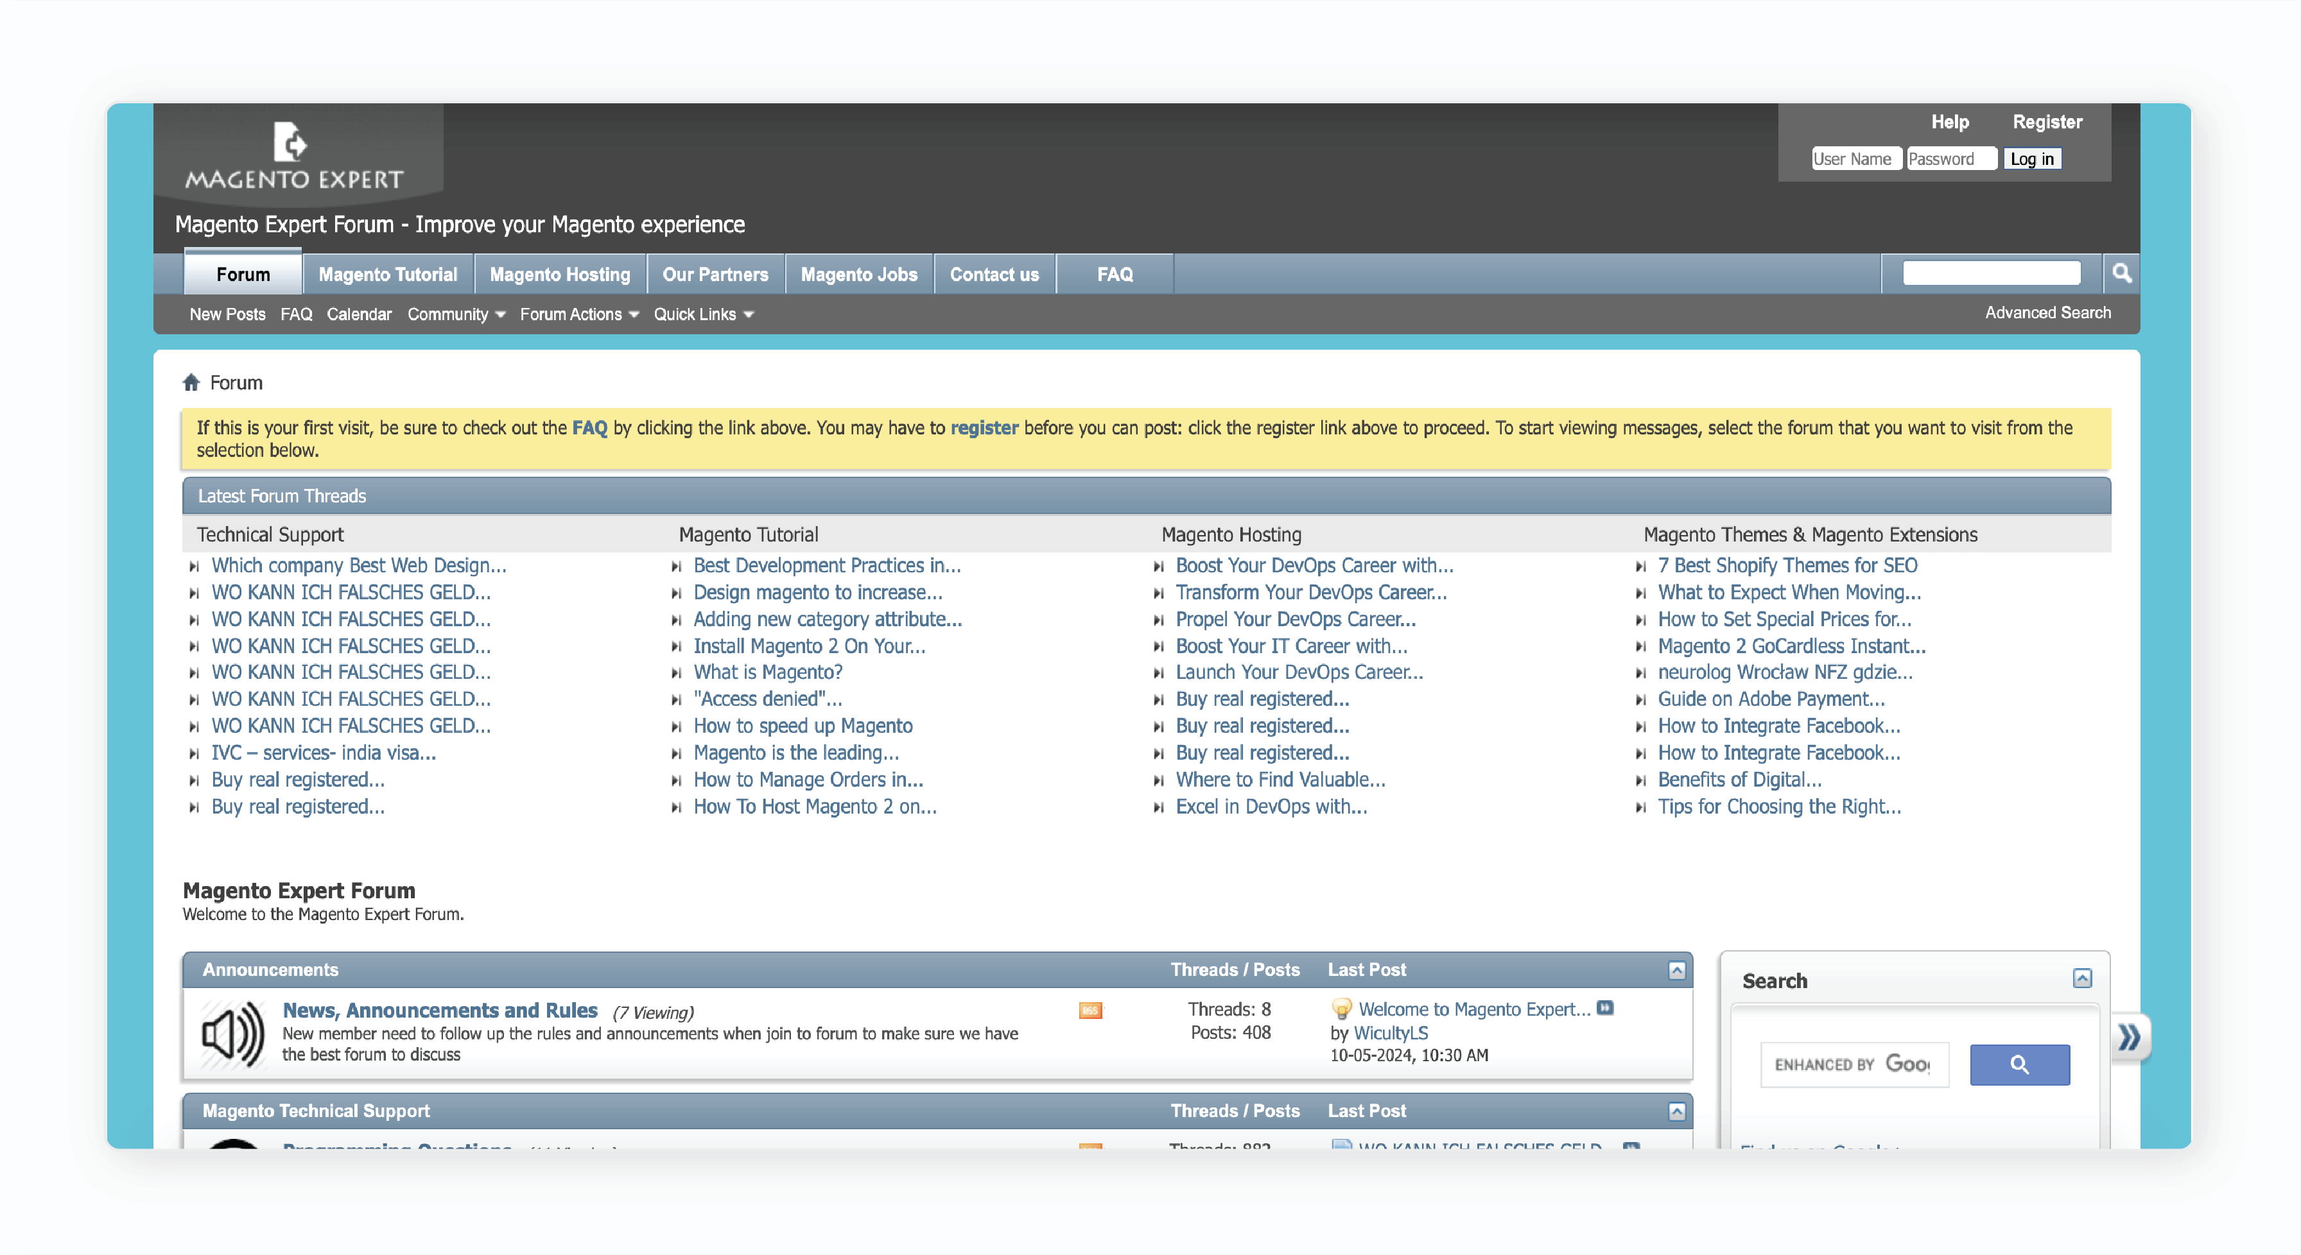
Task: Click New Posts in sub-navigation
Action: [x=227, y=314]
